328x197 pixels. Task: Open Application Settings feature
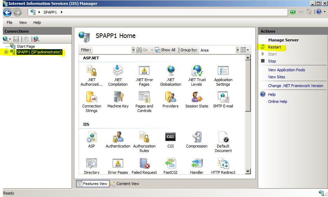point(223,75)
